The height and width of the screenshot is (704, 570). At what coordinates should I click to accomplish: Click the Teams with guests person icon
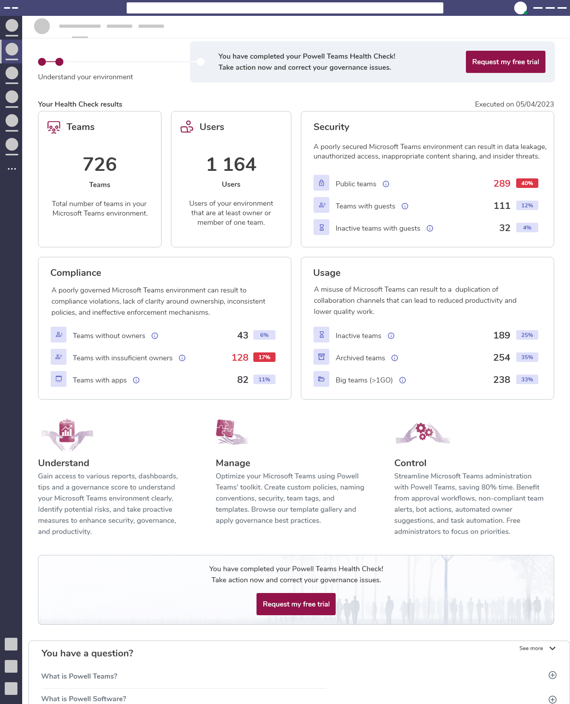(321, 205)
